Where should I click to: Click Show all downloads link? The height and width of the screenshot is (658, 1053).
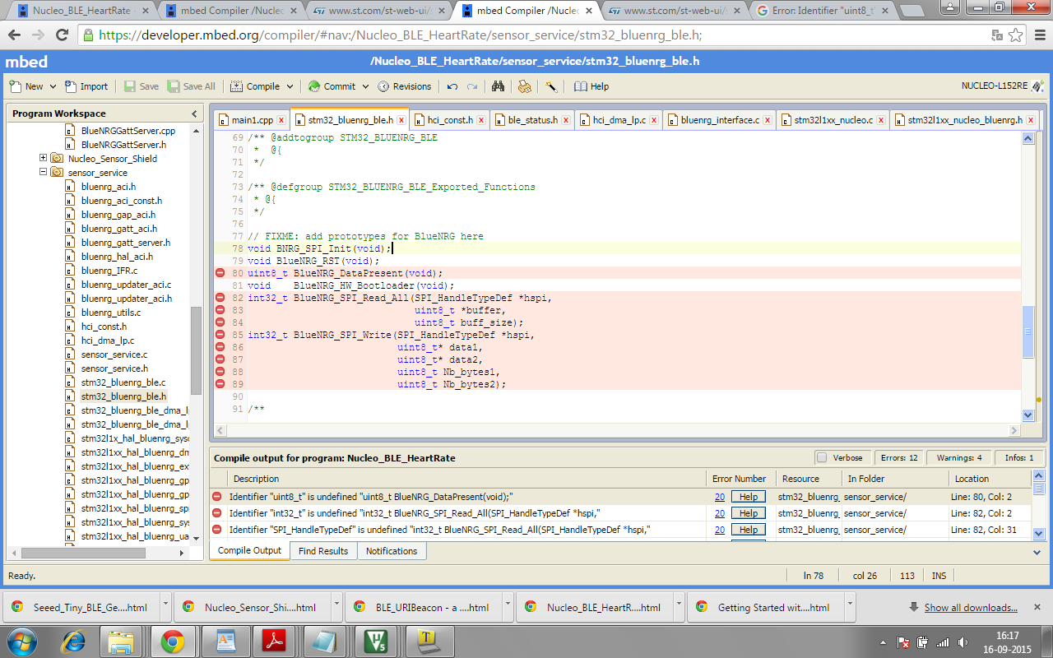971,608
